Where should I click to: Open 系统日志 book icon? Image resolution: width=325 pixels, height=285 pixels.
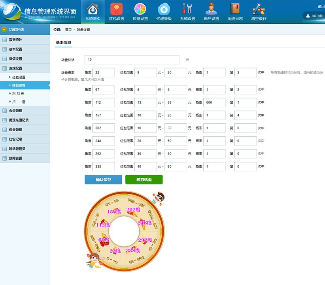(x=235, y=9)
